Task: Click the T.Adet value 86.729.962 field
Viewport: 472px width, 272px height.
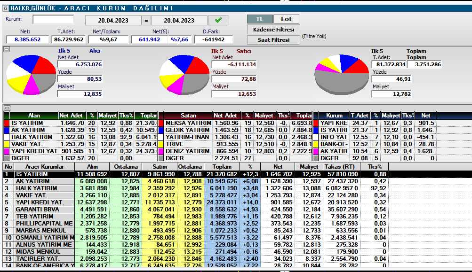Action: click(x=69, y=39)
